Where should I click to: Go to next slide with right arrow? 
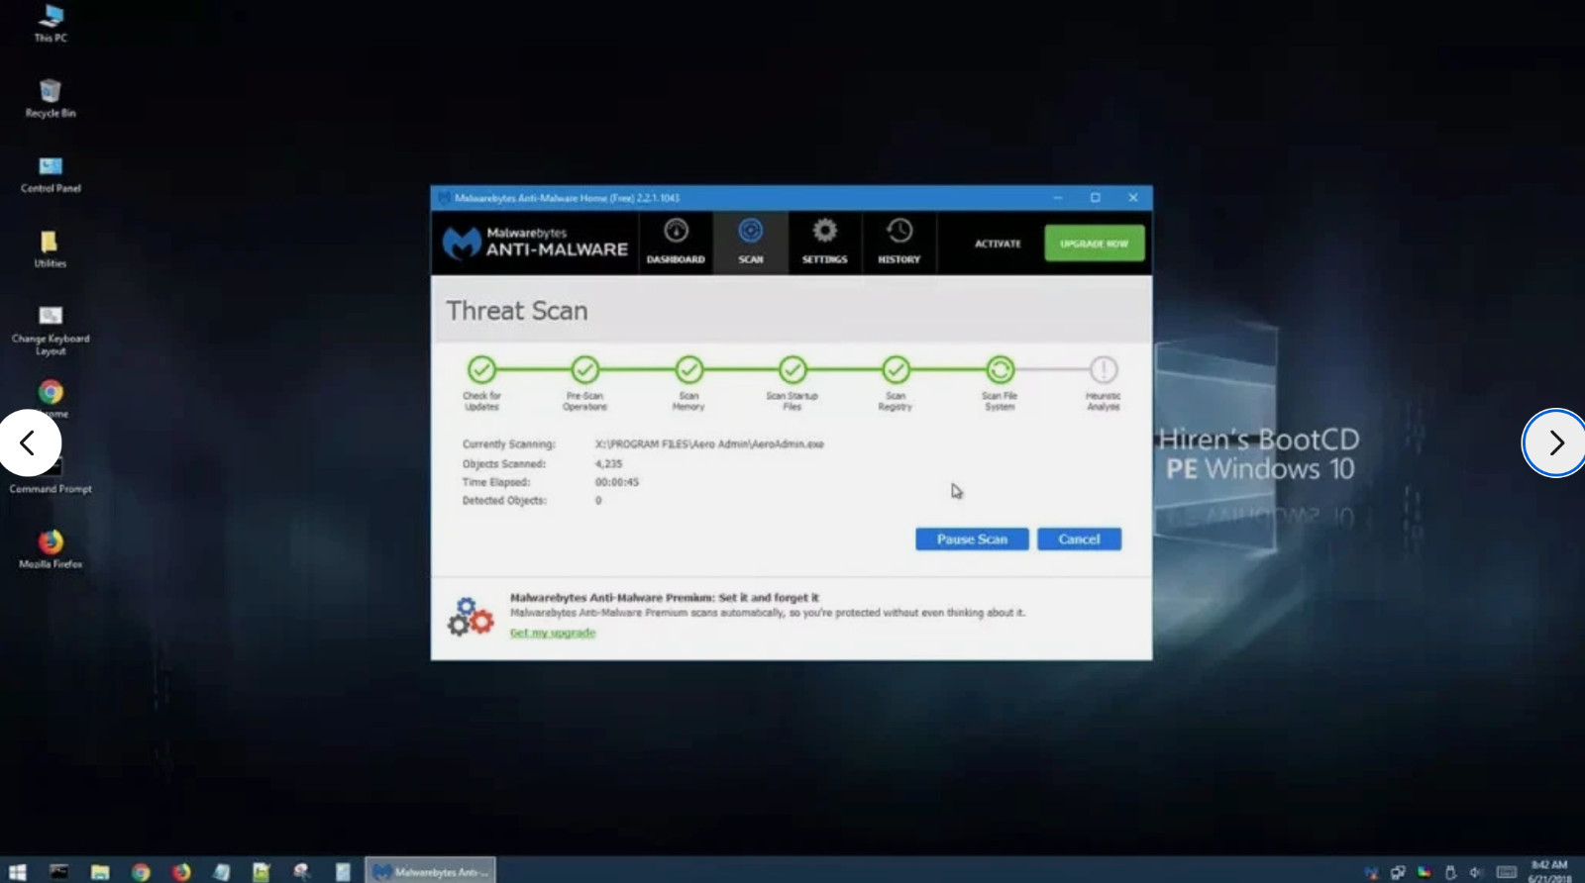(1554, 442)
